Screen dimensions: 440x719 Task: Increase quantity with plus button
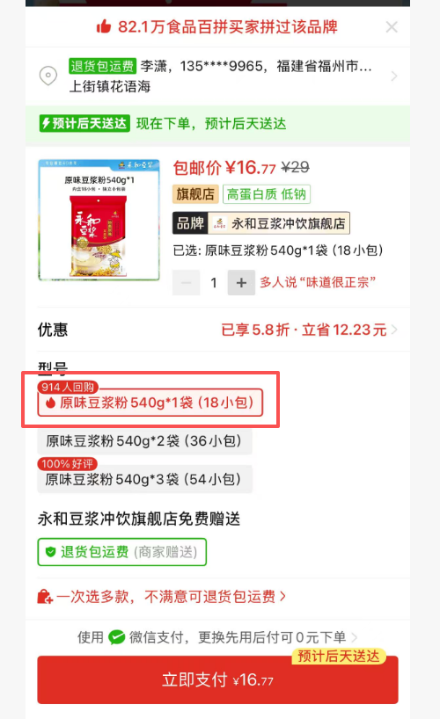[241, 283]
